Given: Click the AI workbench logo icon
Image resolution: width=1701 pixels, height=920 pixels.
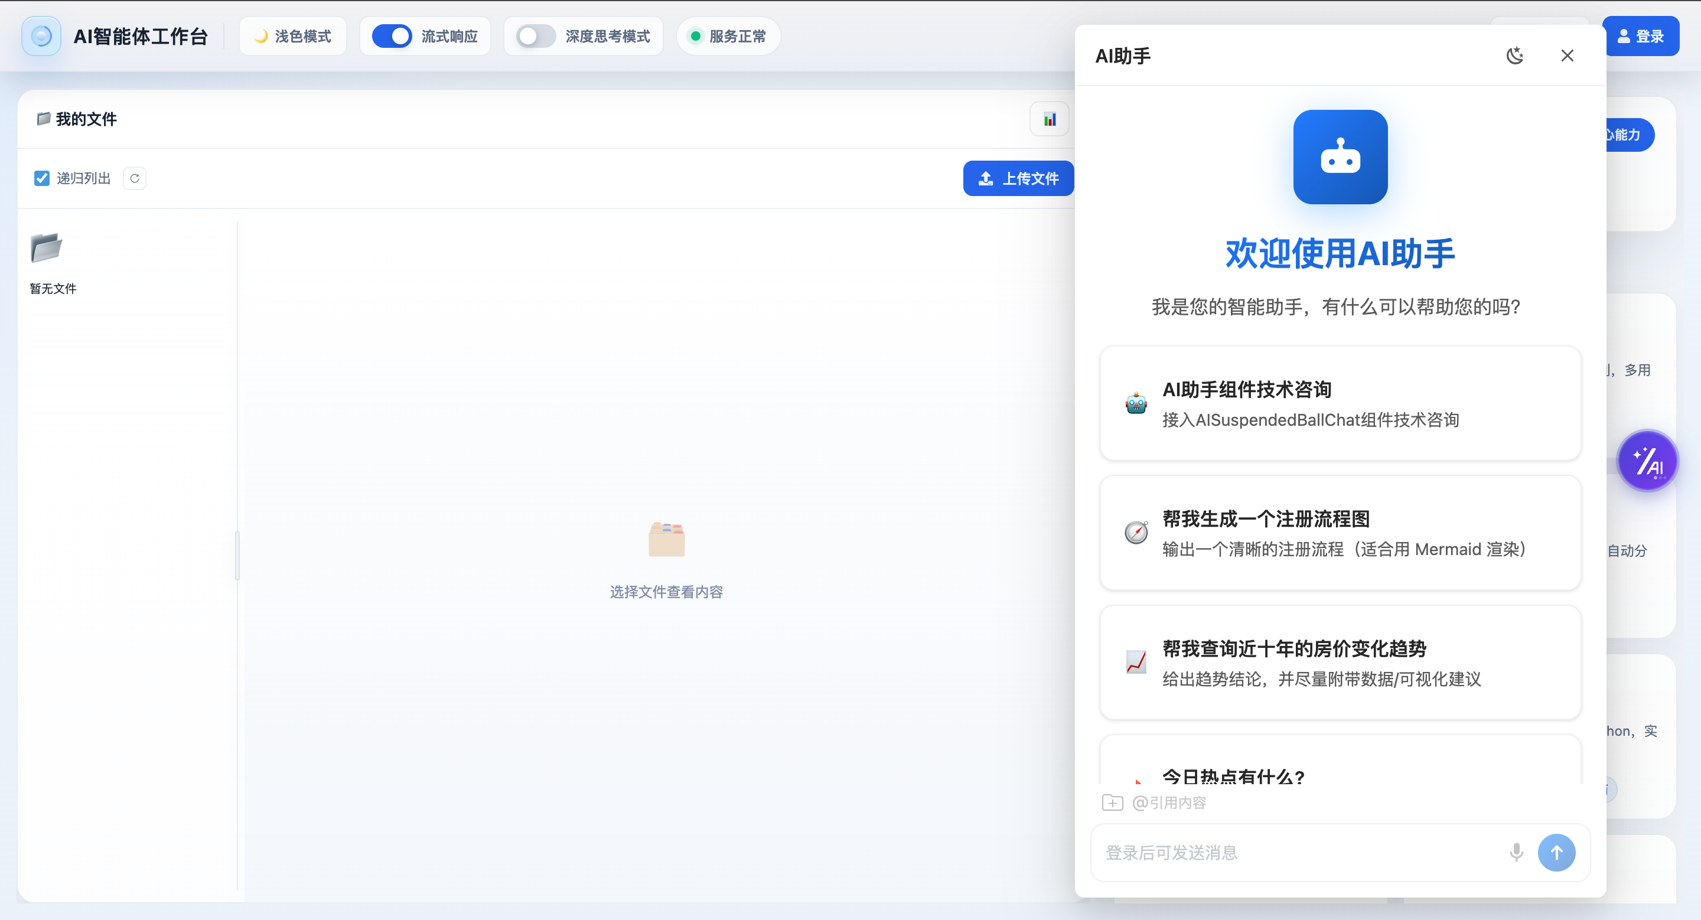Looking at the screenshot, I should click(x=41, y=36).
